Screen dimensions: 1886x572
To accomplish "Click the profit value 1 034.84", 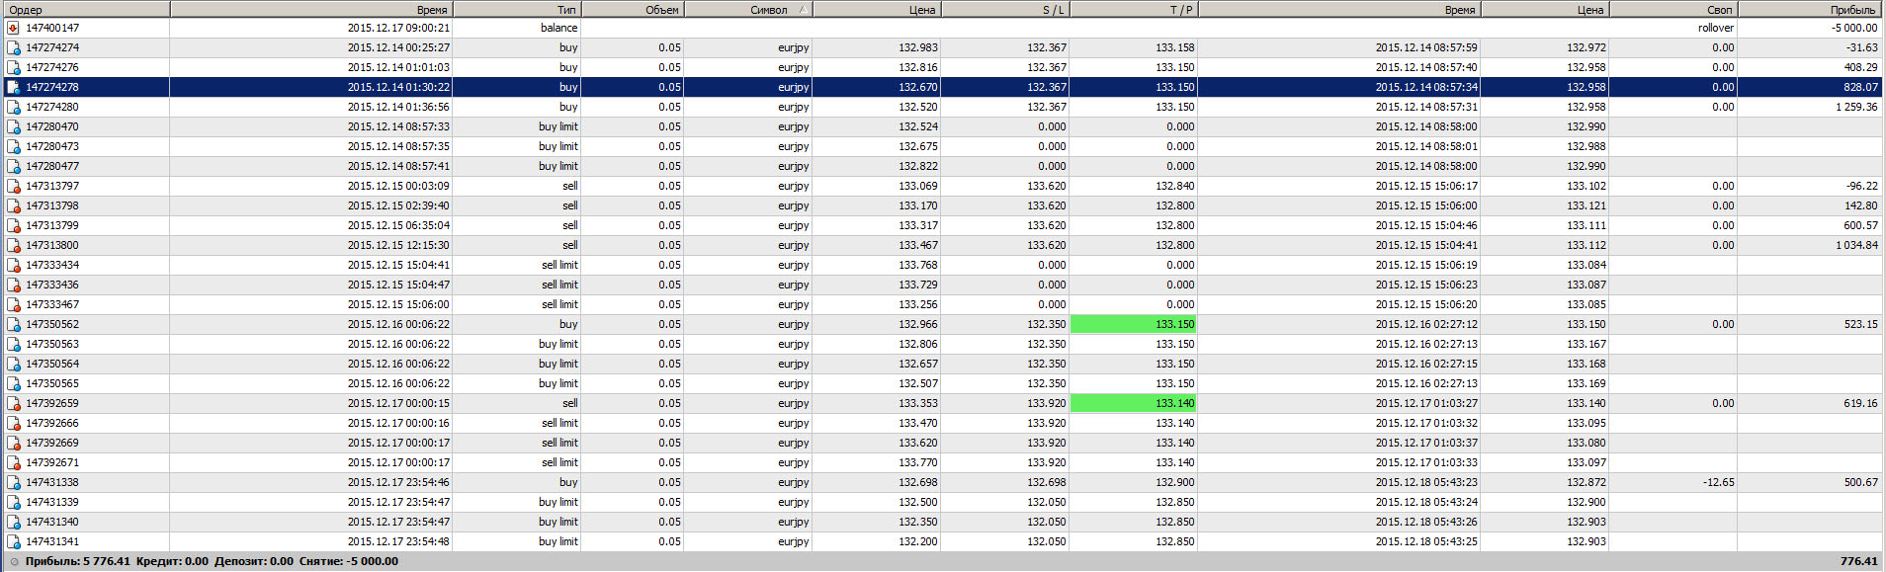I will (1856, 245).
